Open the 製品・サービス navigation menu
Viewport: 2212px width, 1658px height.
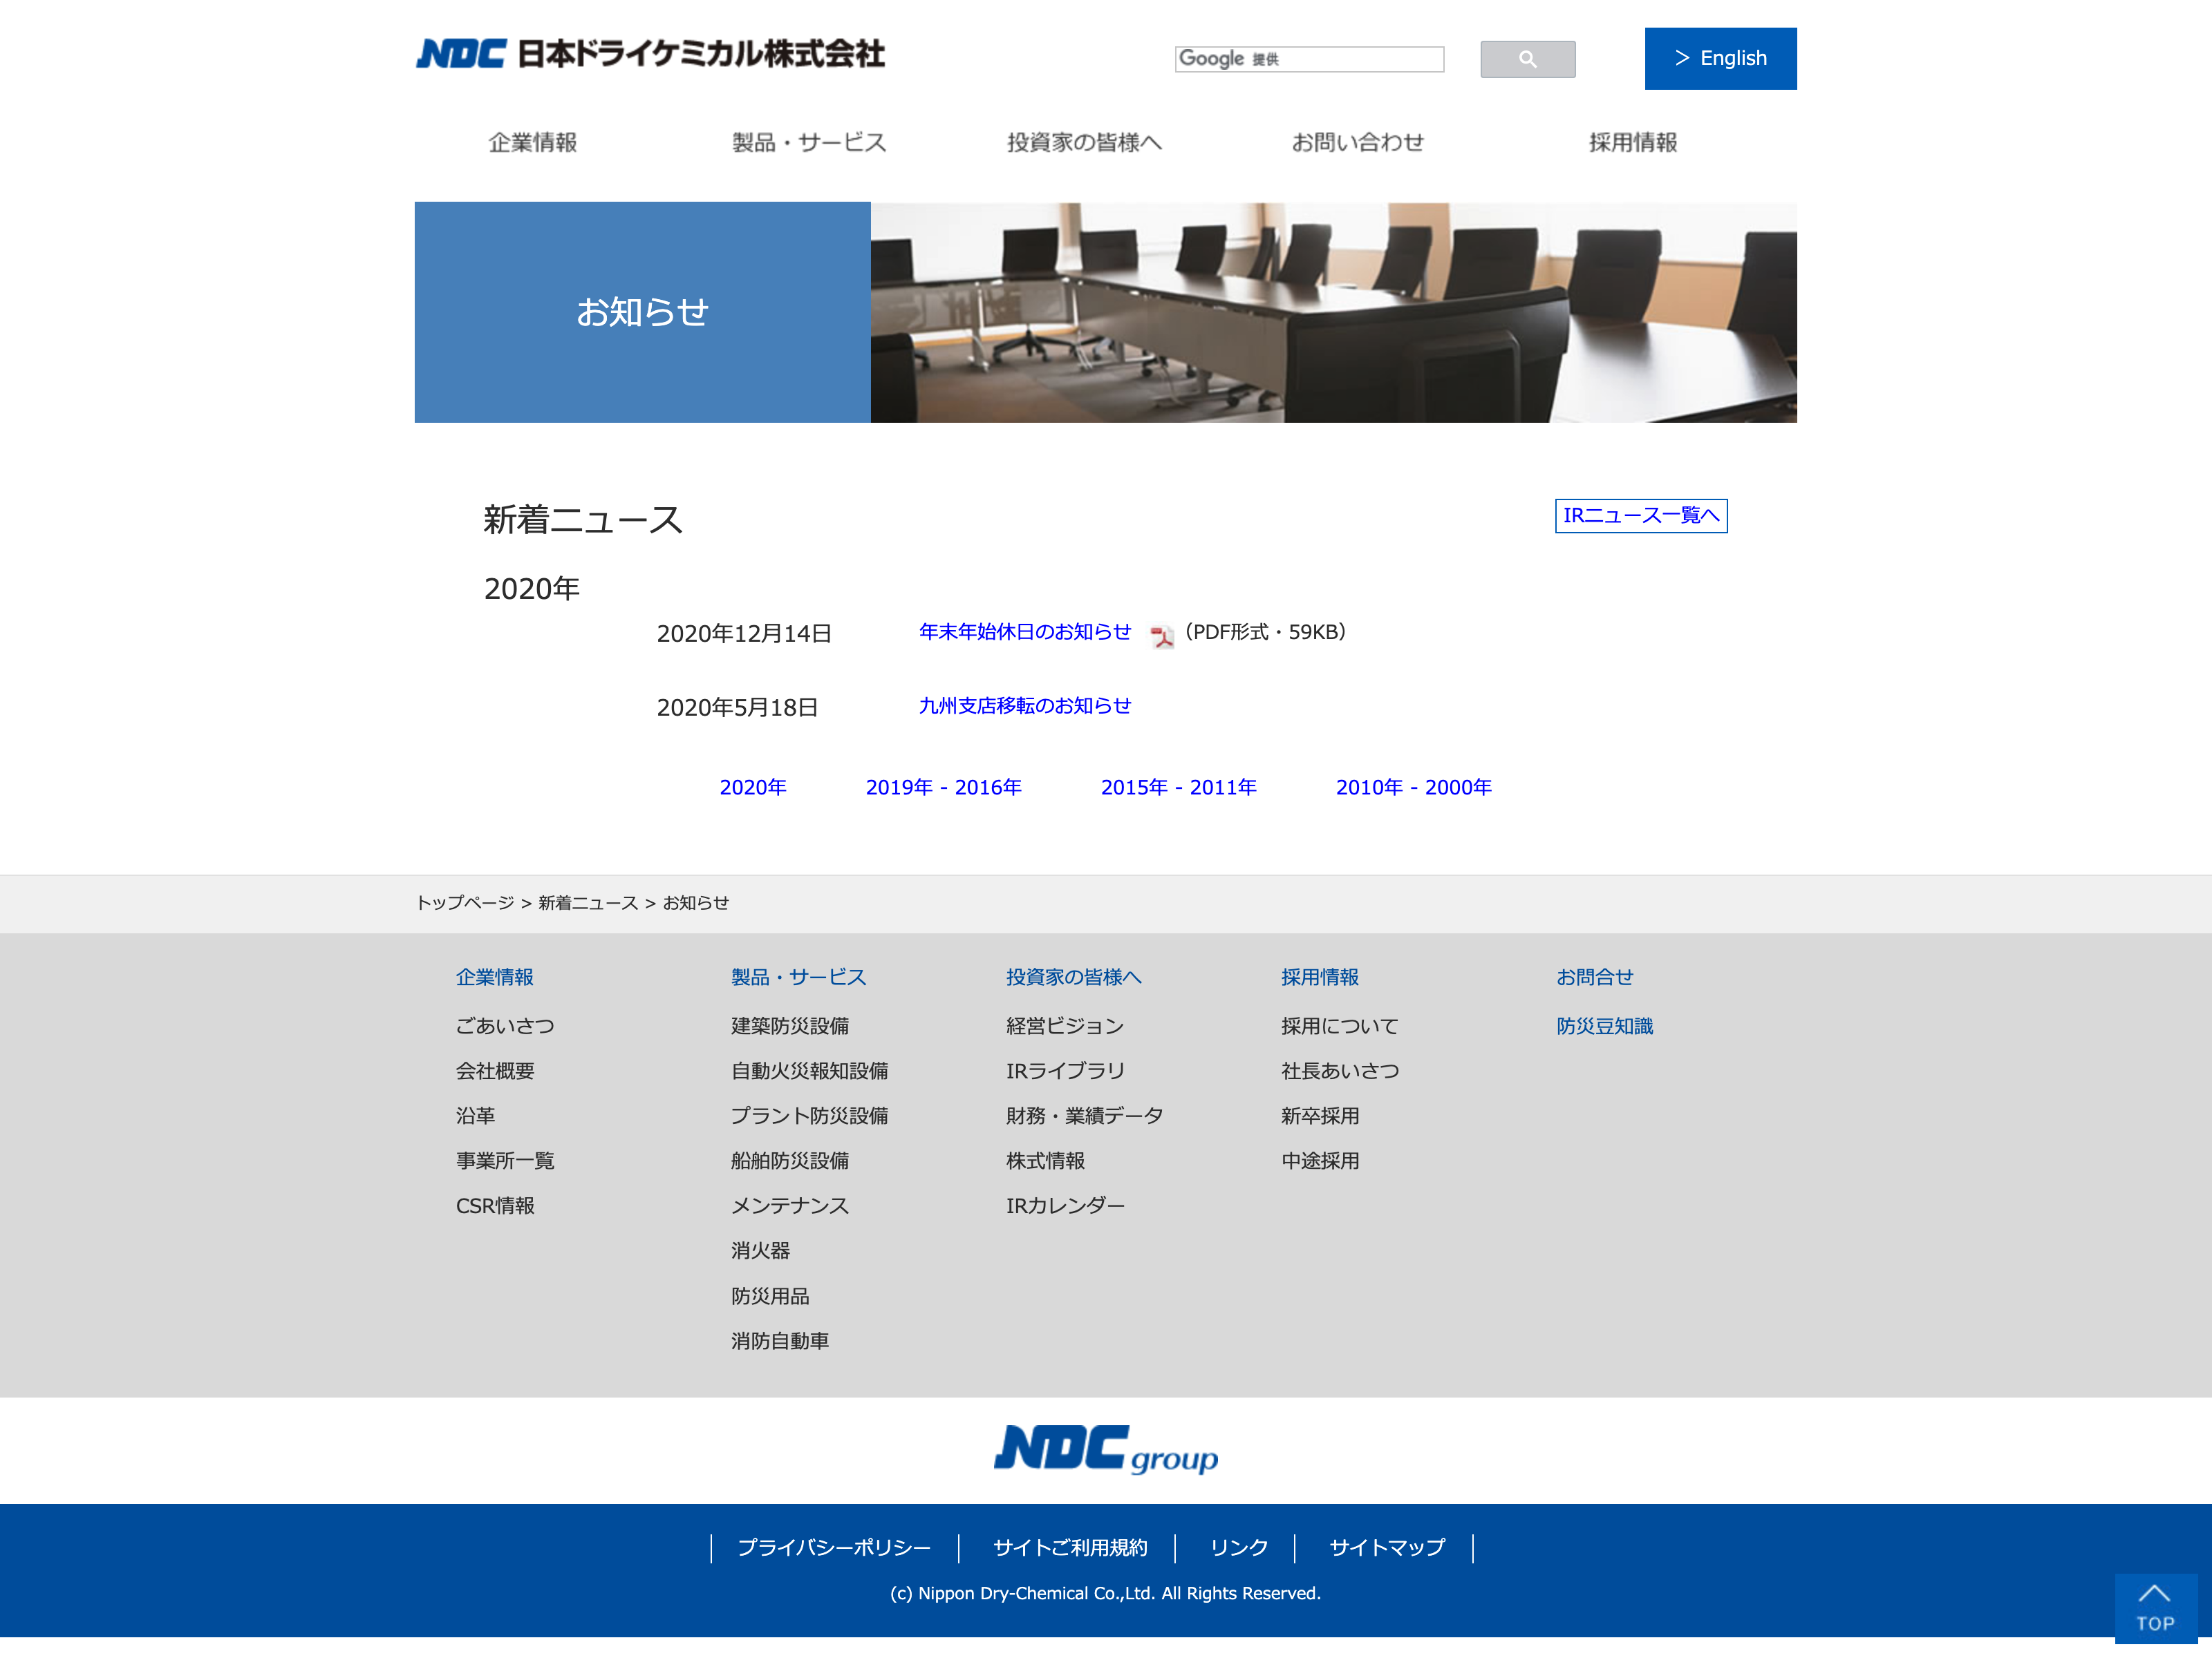pyautogui.click(x=808, y=143)
